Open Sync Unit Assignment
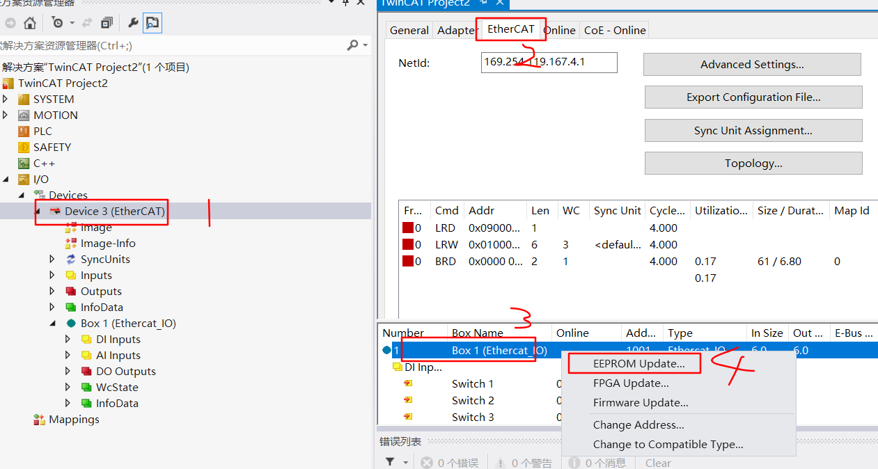 pyautogui.click(x=753, y=131)
